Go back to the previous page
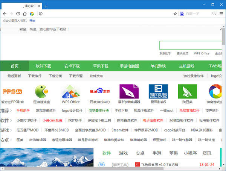 tap(5, 14)
